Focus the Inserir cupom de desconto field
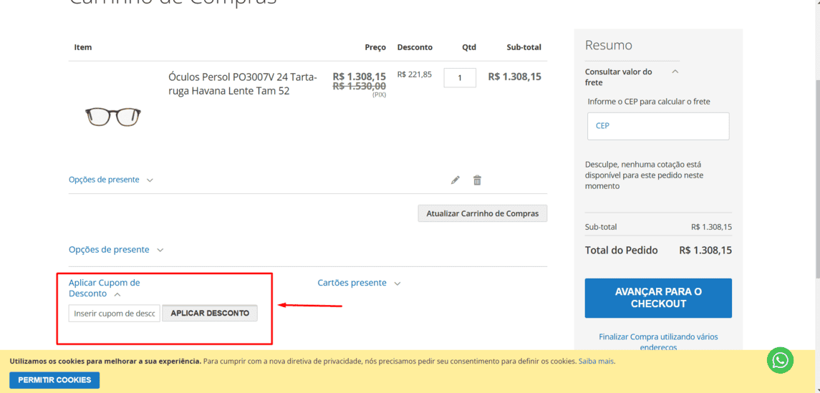The height and width of the screenshot is (393, 820). pos(115,314)
